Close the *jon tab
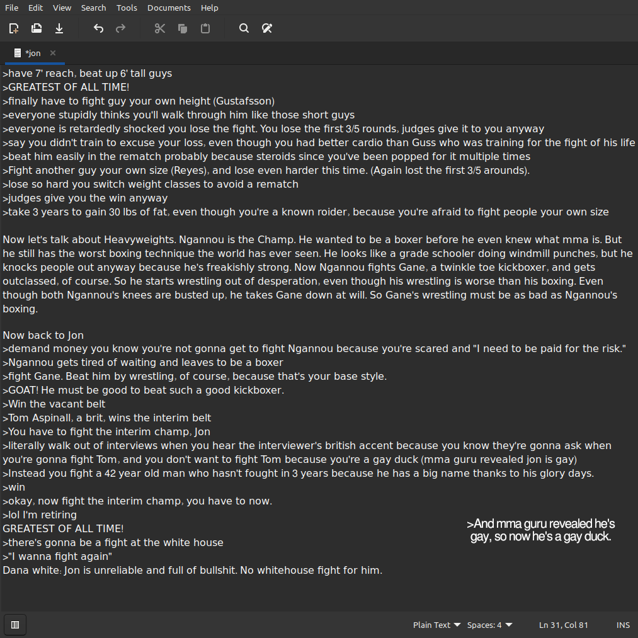The width and height of the screenshot is (638, 638). coord(52,53)
